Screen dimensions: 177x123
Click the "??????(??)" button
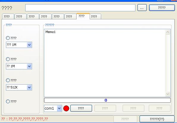157,119
